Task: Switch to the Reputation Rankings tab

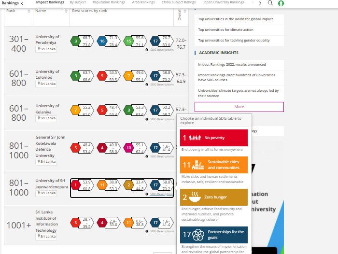Action: point(109,2)
